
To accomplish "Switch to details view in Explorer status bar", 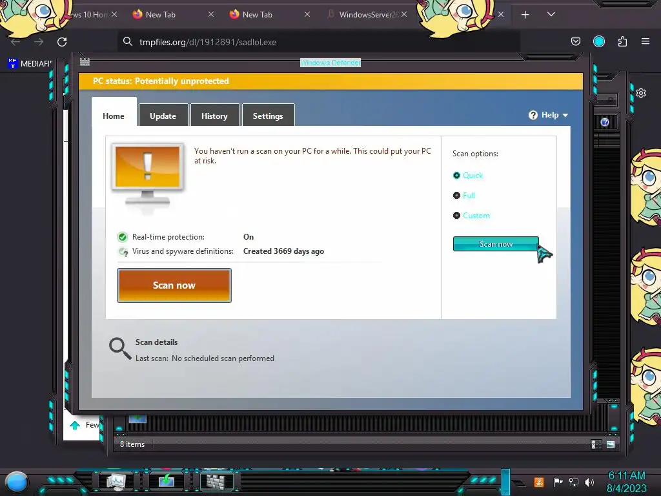I will click(x=596, y=444).
